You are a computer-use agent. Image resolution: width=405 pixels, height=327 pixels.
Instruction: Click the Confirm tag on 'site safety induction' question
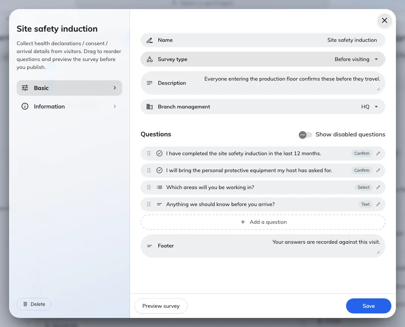(362, 153)
